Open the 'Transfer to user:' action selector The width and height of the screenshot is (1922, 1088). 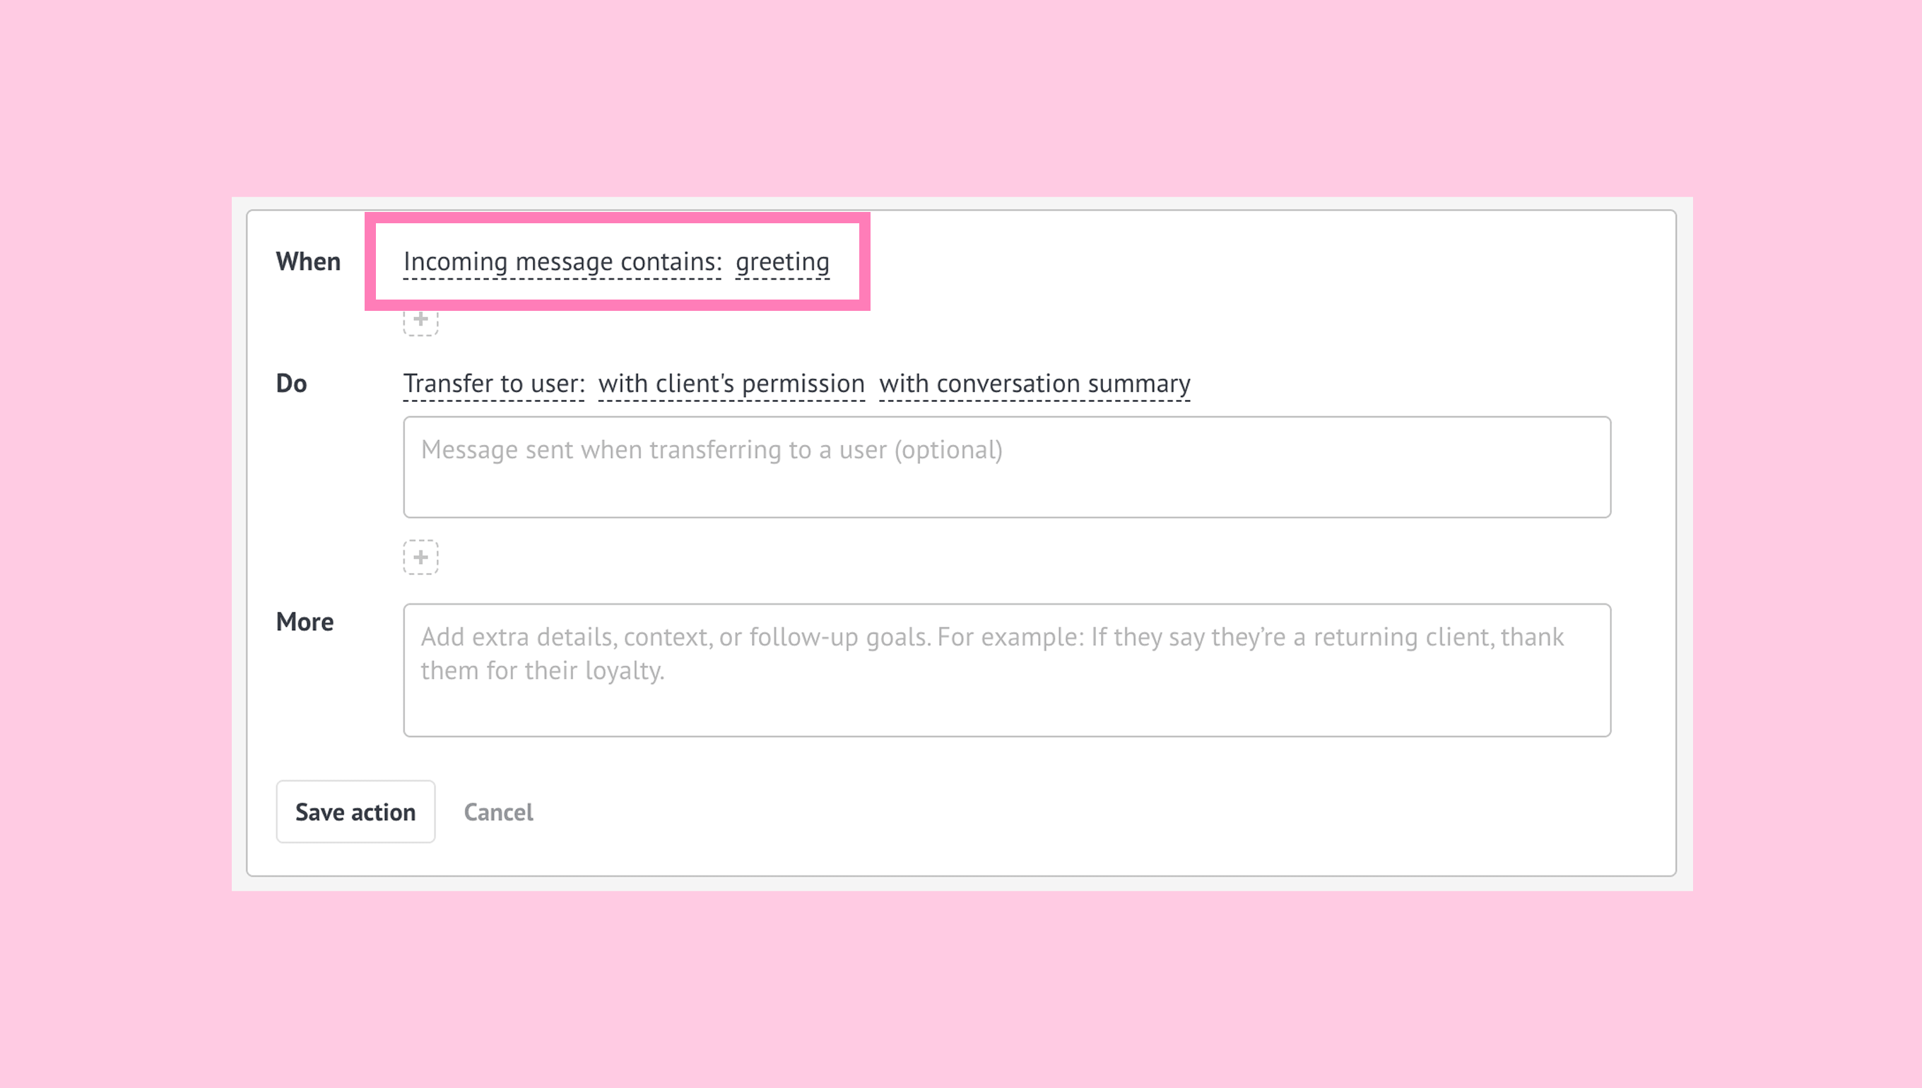[493, 384]
